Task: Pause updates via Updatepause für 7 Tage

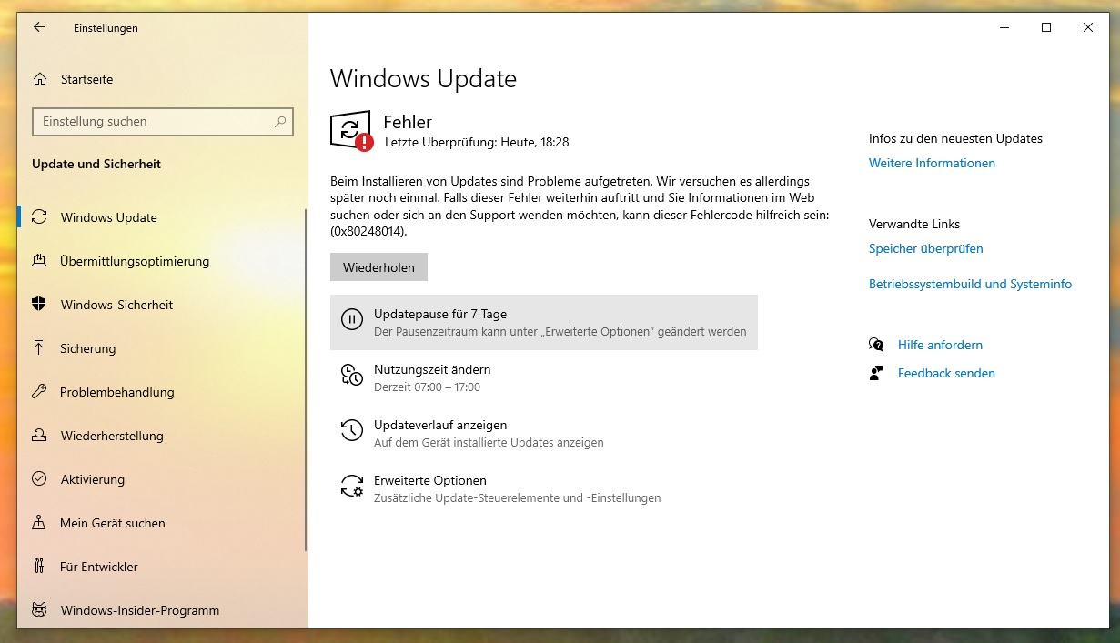Action: click(x=544, y=322)
